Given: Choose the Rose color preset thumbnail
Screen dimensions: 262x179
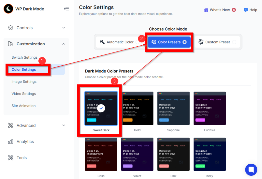Looking at the screenshot, I should pos(101,154).
